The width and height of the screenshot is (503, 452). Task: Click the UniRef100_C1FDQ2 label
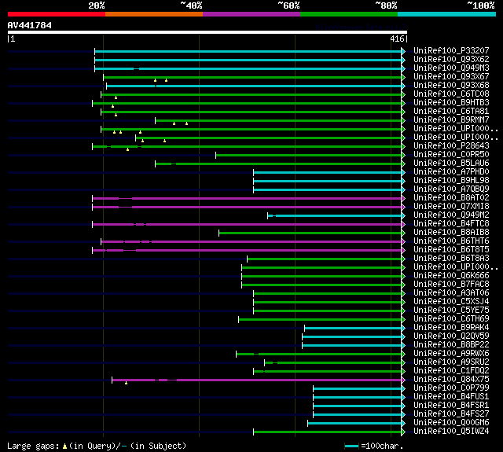451,371
